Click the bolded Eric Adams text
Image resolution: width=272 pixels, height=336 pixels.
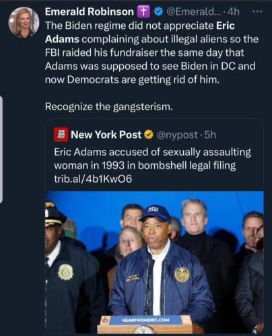139,32
